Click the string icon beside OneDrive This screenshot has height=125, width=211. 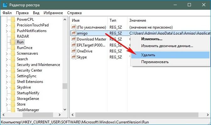(x=73, y=51)
